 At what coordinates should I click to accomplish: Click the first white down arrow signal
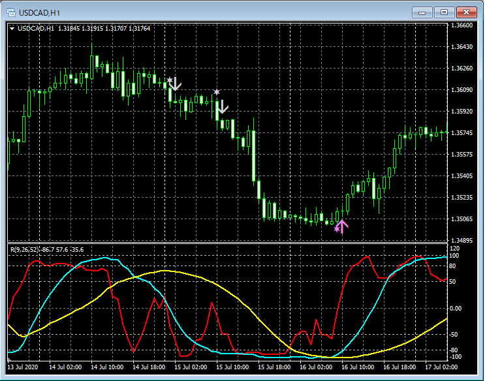click(176, 84)
